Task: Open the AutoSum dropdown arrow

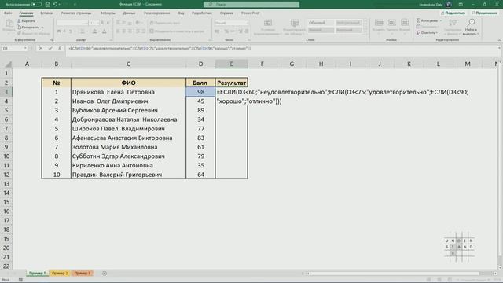Action: pyautogui.click(x=441, y=20)
